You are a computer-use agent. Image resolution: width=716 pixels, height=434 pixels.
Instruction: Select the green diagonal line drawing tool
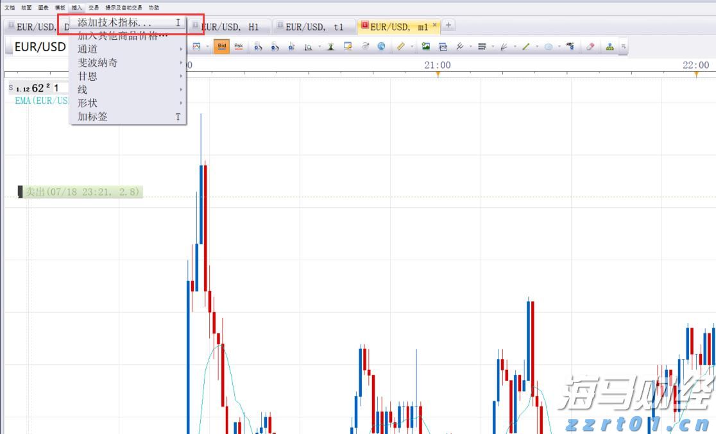(x=525, y=47)
